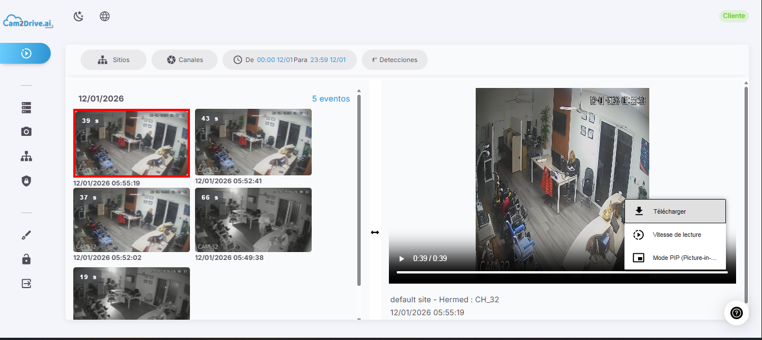Select the 39 s event thumbnail

(132, 143)
